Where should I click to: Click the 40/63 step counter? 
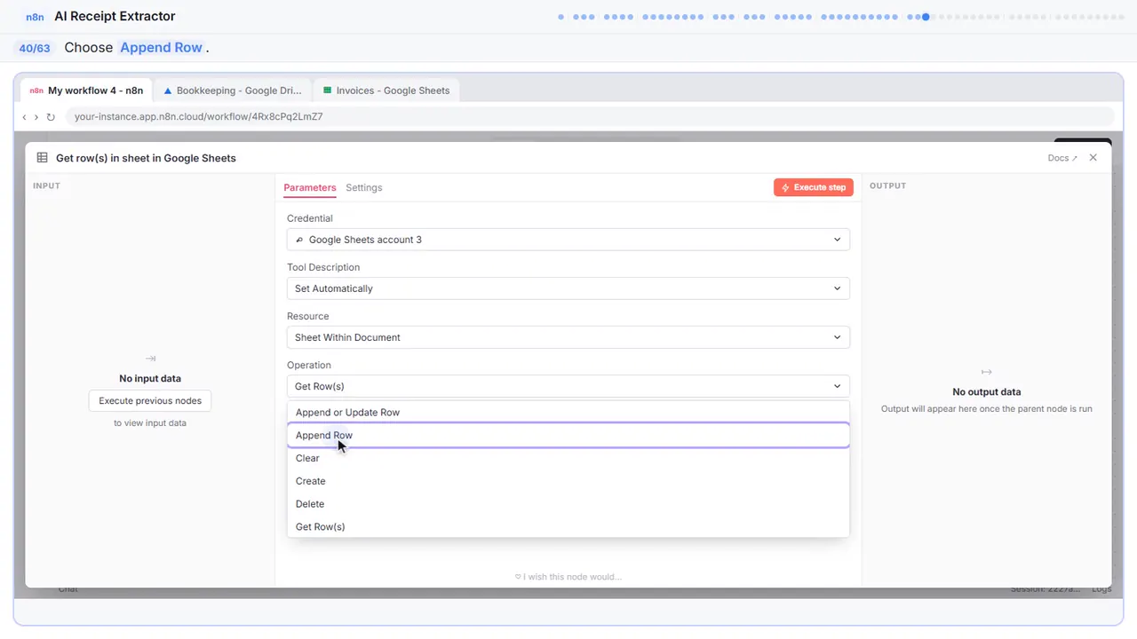click(35, 48)
